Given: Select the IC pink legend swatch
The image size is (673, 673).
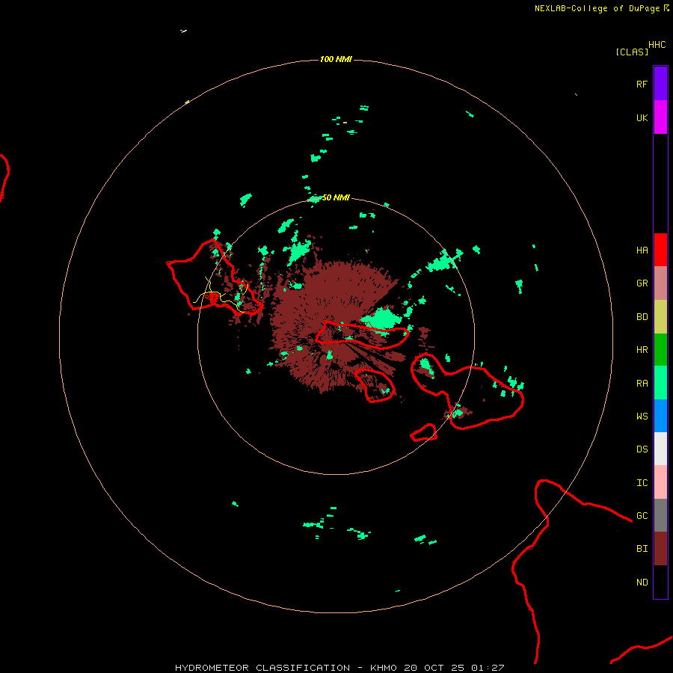Looking at the screenshot, I should pos(660,482).
